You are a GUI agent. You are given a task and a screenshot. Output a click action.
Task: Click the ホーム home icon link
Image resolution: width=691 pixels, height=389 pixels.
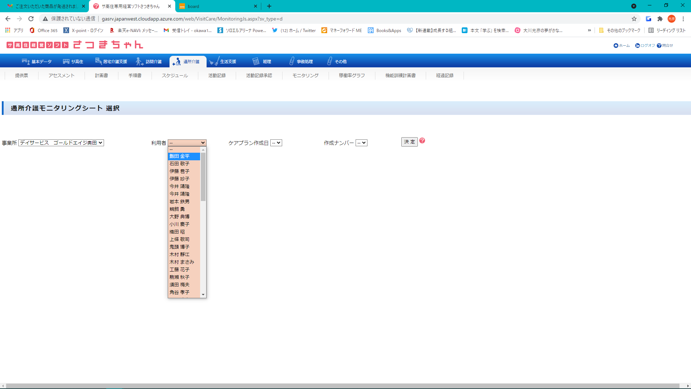616,46
